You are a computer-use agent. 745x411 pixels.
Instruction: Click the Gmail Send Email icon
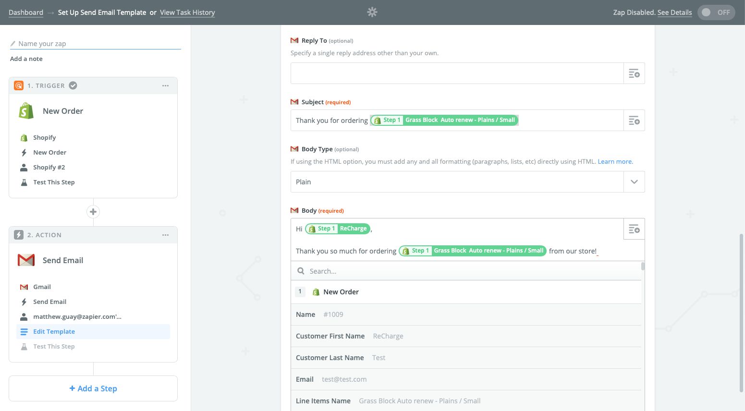[26, 260]
